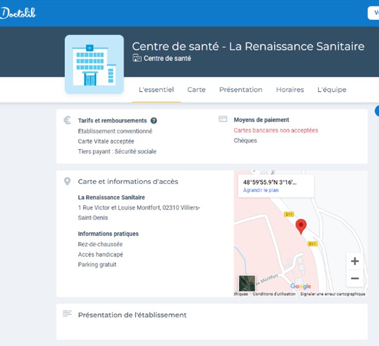Go to the Horaires tab

coord(290,90)
